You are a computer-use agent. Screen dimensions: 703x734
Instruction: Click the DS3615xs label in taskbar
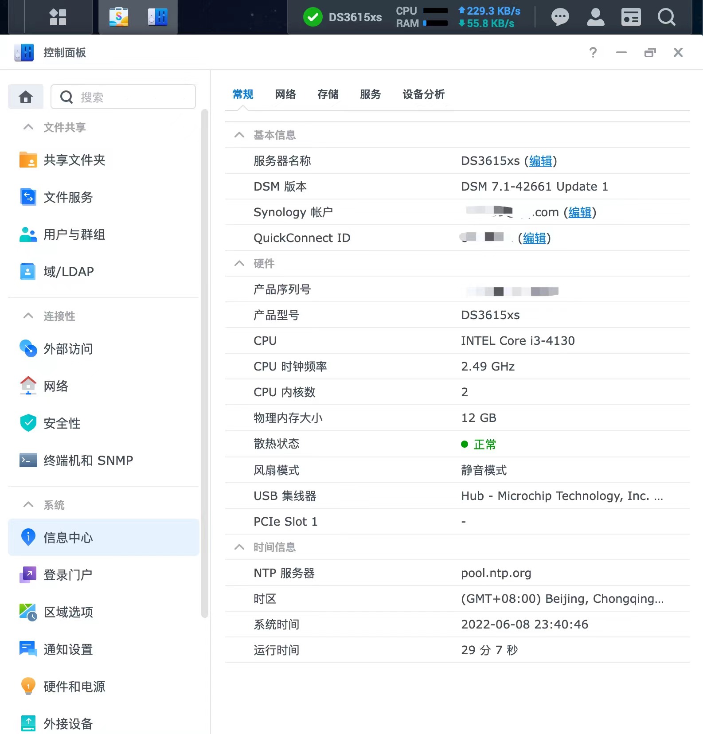(355, 17)
